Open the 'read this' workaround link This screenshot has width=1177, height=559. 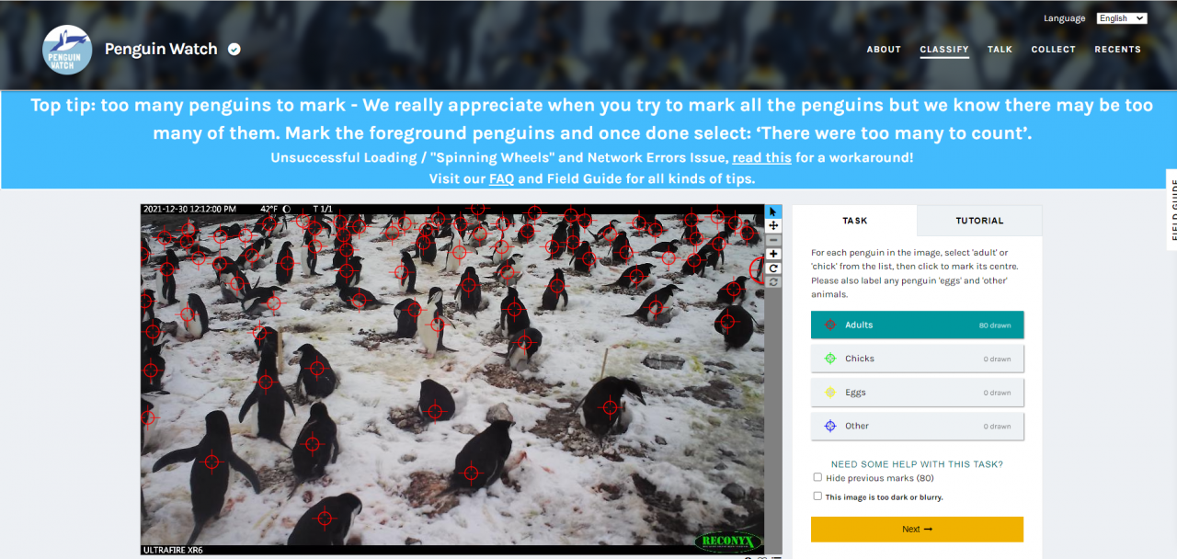coord(761,157)
